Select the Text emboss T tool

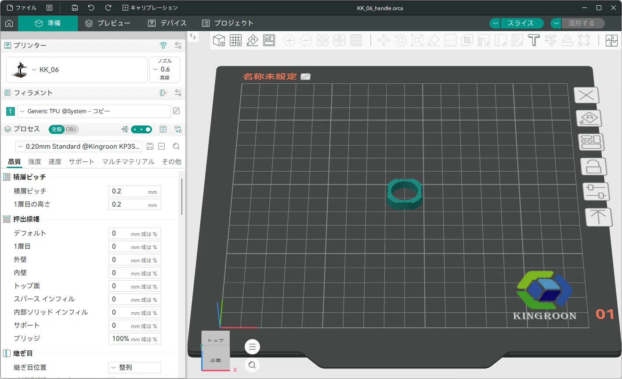[x=534, y=40]
